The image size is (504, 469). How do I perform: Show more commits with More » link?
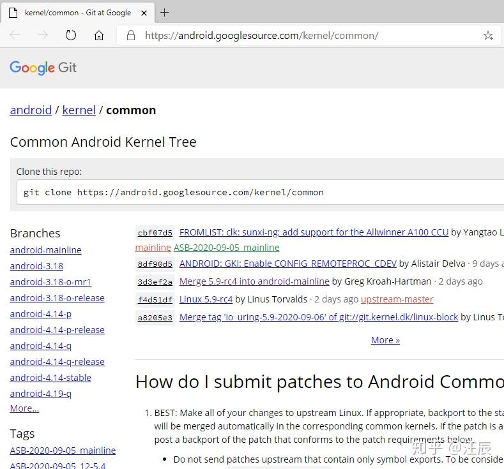[x=385, y=340]
